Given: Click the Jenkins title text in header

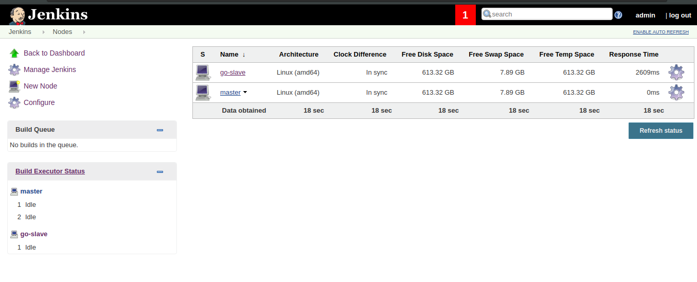Looking at the screenshot, I should 58,14.
